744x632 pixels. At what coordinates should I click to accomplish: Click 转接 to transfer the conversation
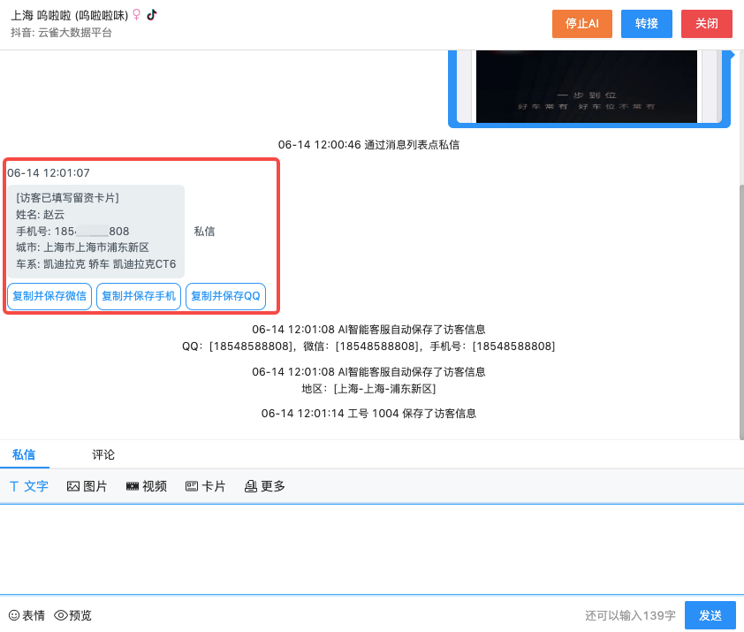[x=646, y=24]
